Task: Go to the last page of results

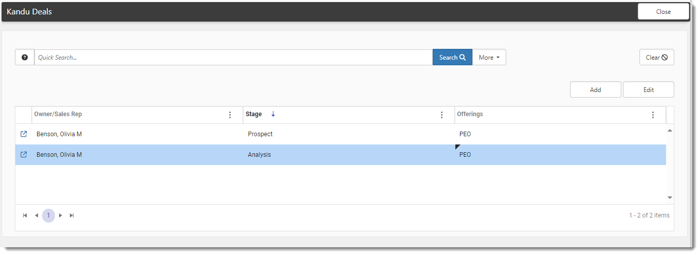Action: [x=72, y=215]
